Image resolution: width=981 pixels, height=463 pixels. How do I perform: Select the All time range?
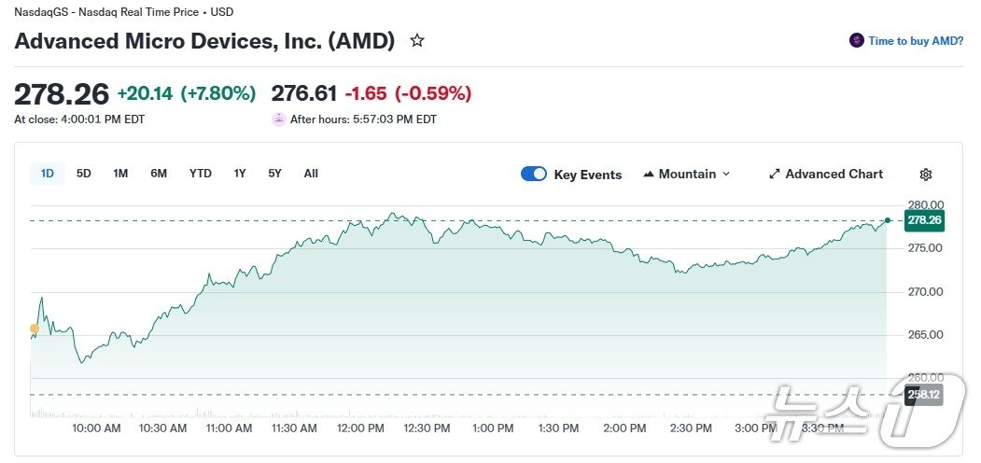click(311, 174)
